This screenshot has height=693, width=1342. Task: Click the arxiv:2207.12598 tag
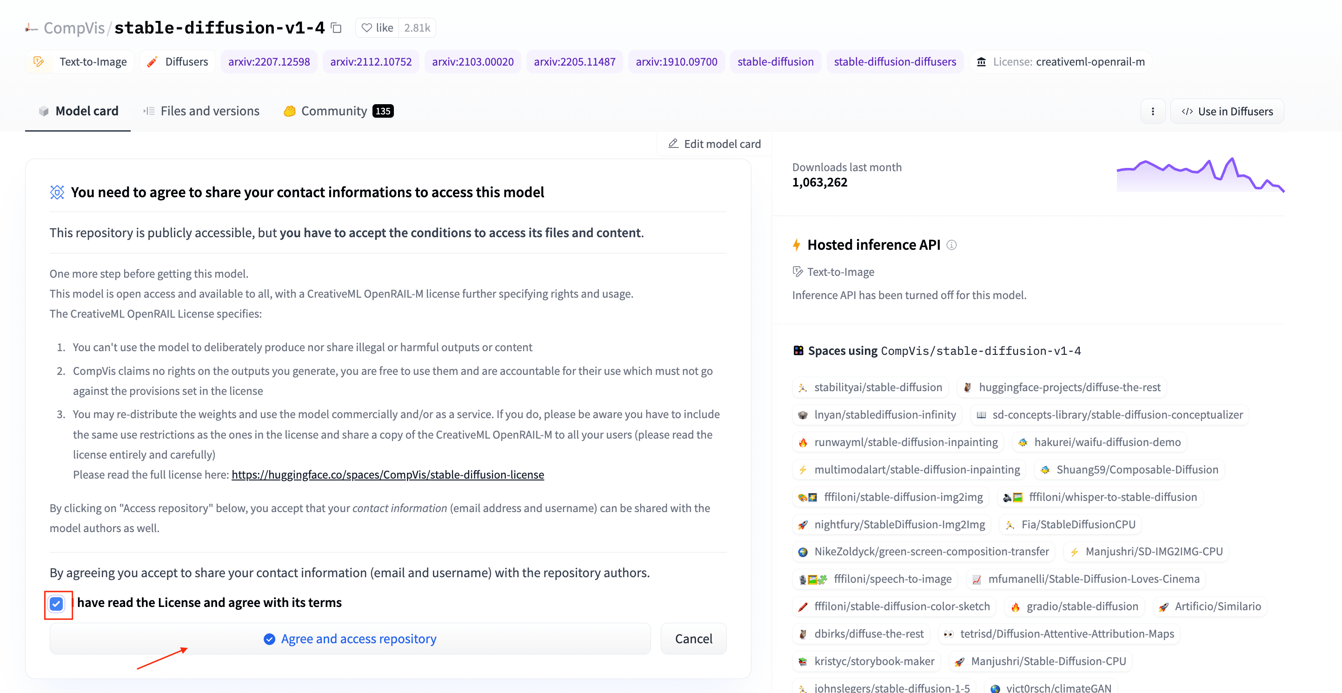click(269, 61)
